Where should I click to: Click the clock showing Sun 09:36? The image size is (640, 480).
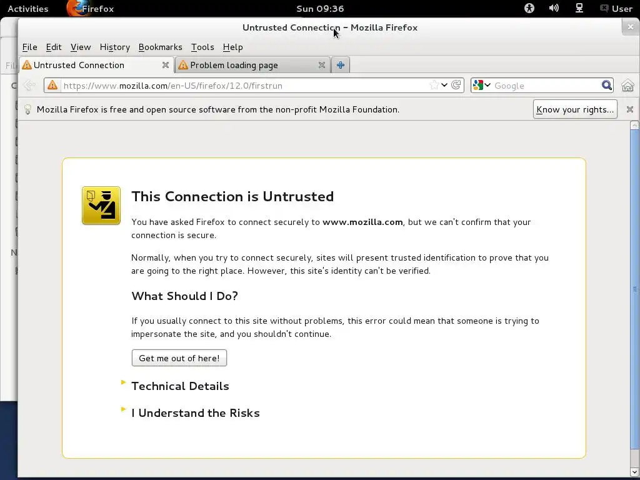coord(320,9)
